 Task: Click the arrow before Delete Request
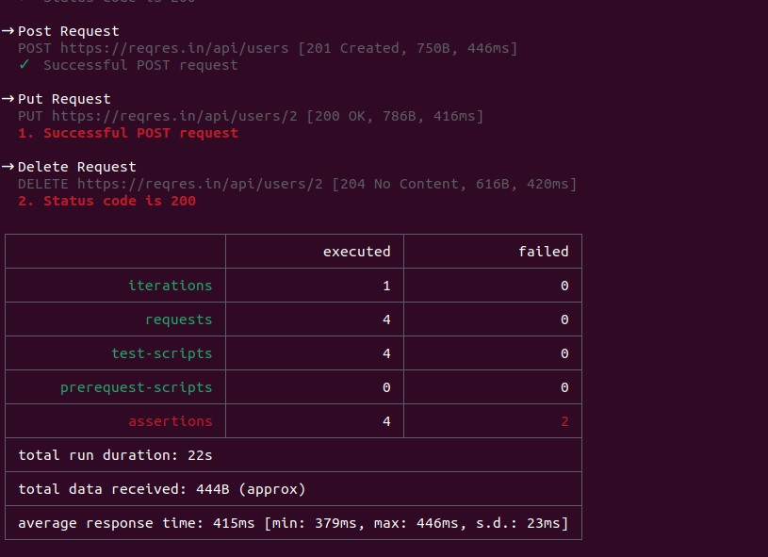tap(8, 167)
